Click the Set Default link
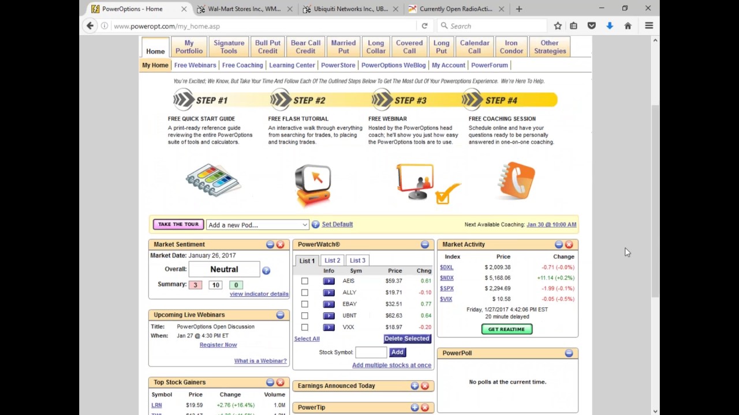The height and width of the screenshot is (415, 739). 337,224
